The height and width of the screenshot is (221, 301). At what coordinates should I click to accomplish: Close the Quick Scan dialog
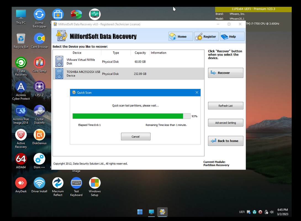(x=197, y=92)
